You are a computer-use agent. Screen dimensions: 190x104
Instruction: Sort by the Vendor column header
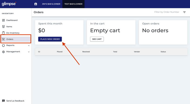[x=137, y=52]
